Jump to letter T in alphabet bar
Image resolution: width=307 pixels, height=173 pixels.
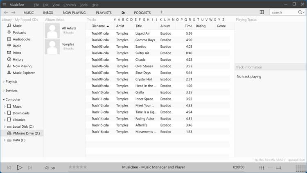click(198, 20)
